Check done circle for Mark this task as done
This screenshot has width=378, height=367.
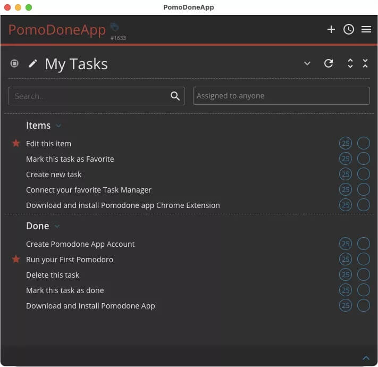pos(363,290)
